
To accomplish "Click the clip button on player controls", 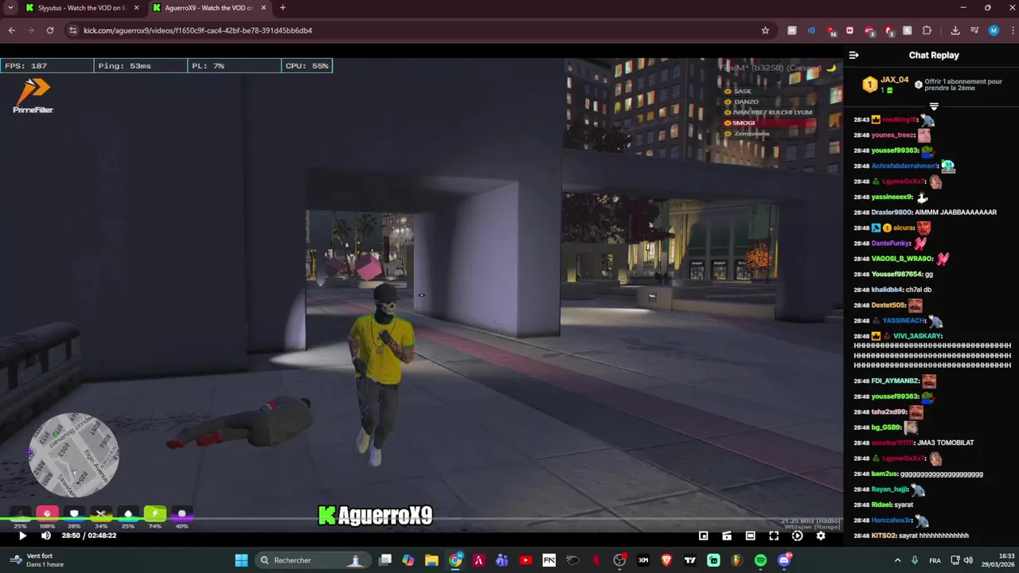I will pos(727,536).
